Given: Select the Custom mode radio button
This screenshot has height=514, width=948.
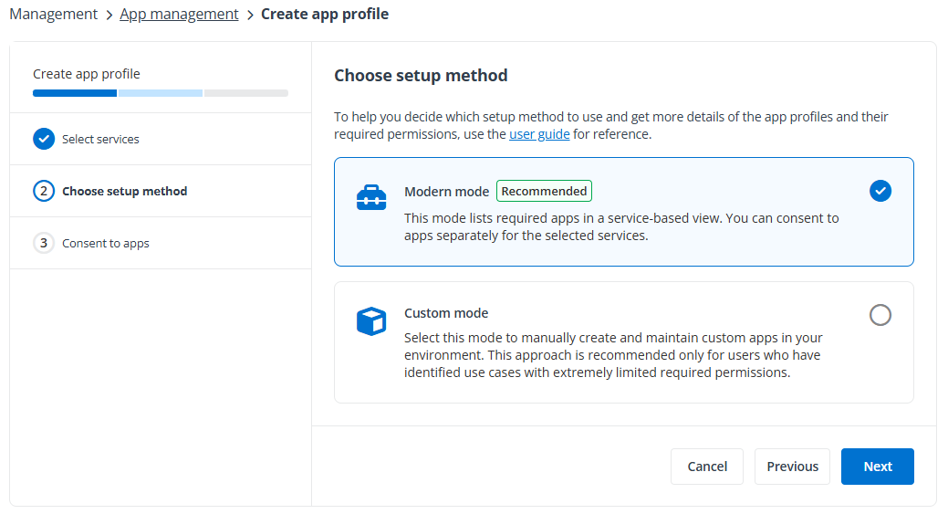Looking at the screenshot, I should 880,315.
